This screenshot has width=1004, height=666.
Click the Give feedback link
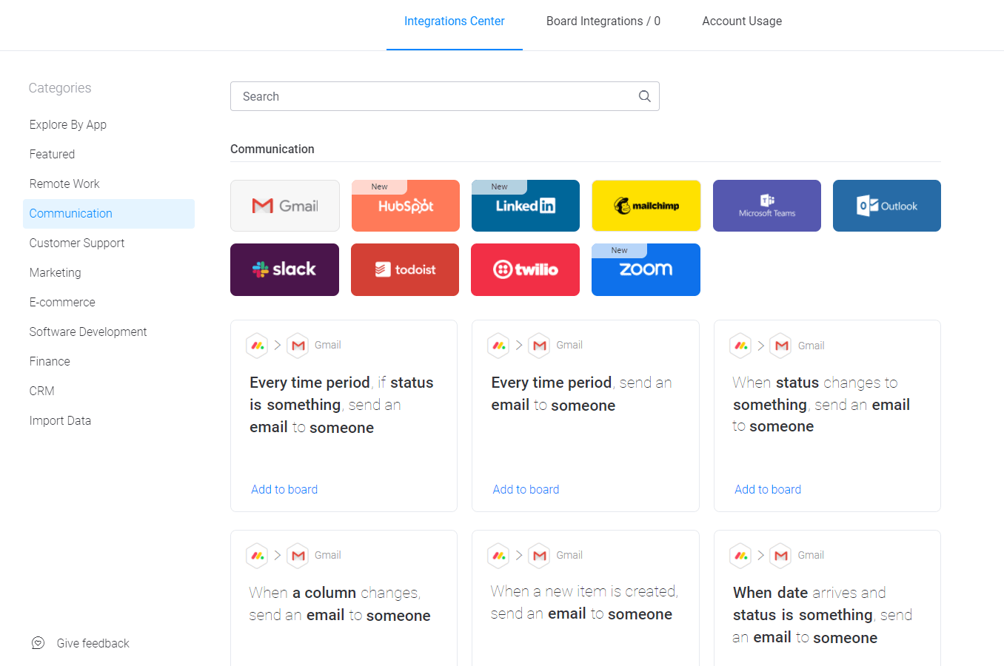(93, 643)
